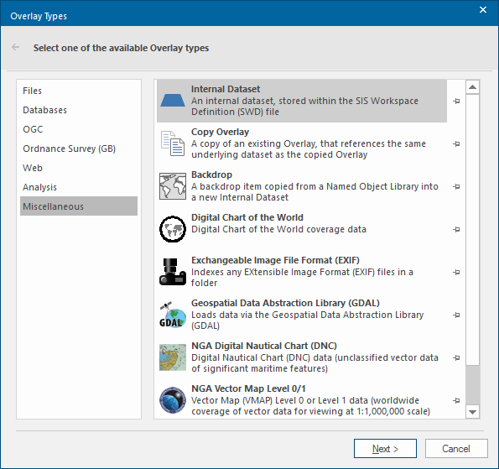The height and width of the screenshot is (469, 499).
Task: Click the EXIF camera icon
Action: [173, 272]
